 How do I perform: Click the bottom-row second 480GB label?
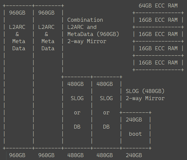[x=105, y=155]
